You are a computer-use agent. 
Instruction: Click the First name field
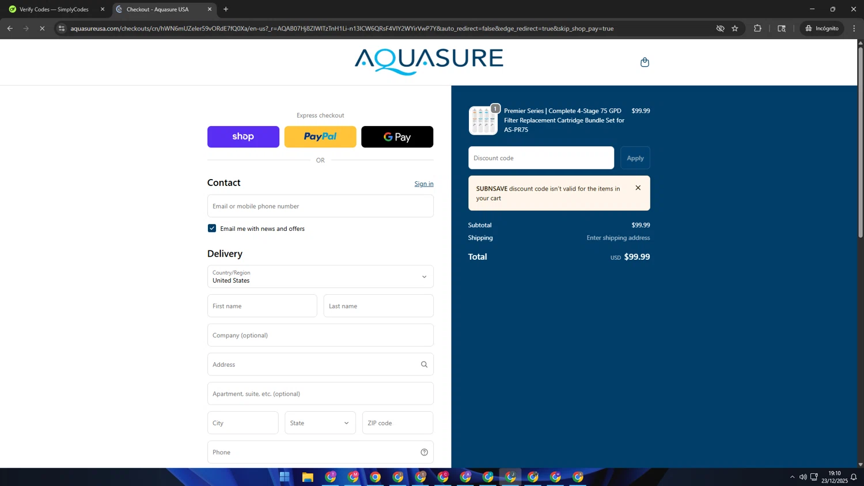tap(262, 306)
